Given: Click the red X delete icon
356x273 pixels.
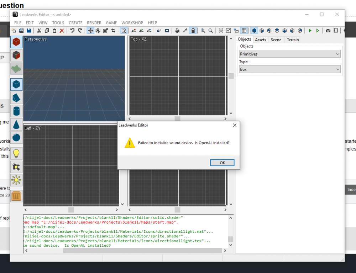Looking at the screenshot, I should (x=62, y=31).
